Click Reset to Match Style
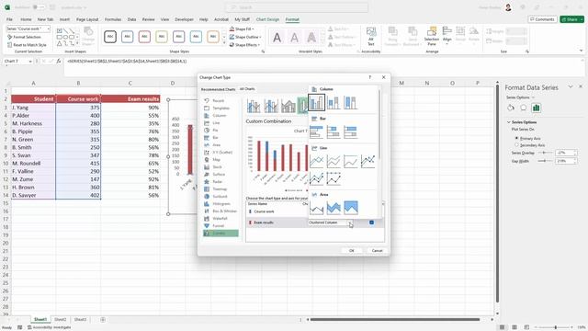The image size is (588, 331). (x=27, y=45)
